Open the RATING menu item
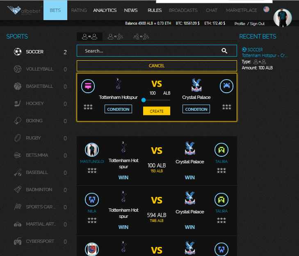 (x=79, y=10)
